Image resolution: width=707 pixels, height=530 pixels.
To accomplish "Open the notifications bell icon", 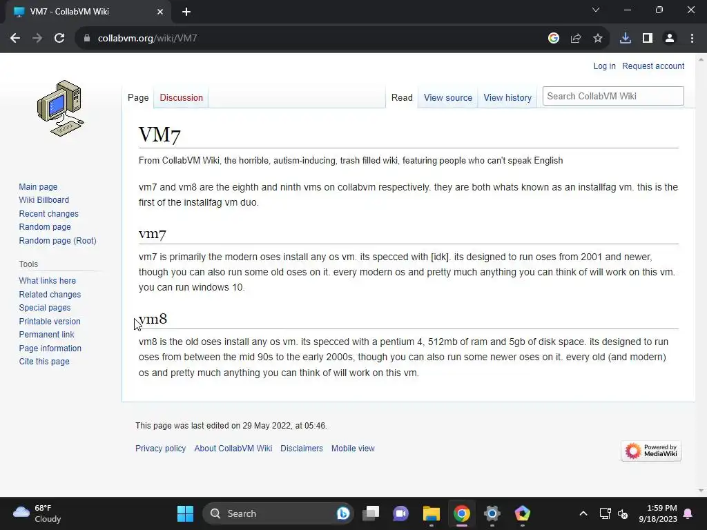I will click(688, 513).
